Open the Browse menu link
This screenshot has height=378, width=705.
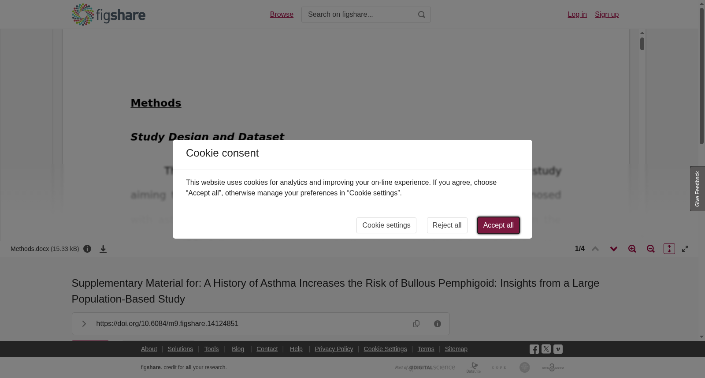click(x=282, y=15)
